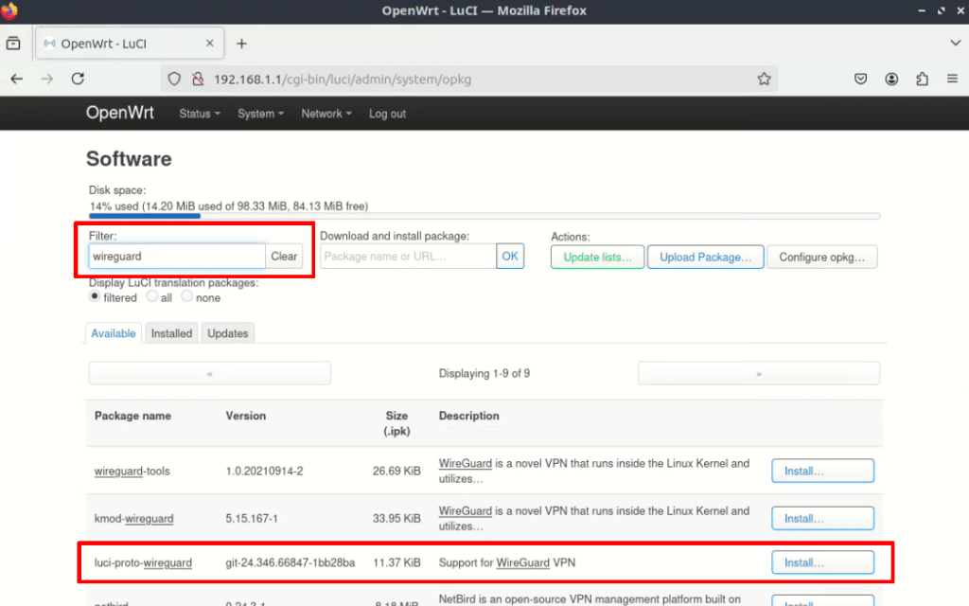The image size is (969, 606).
Task: Click Upload Package button
Action: tap(705, 258)
